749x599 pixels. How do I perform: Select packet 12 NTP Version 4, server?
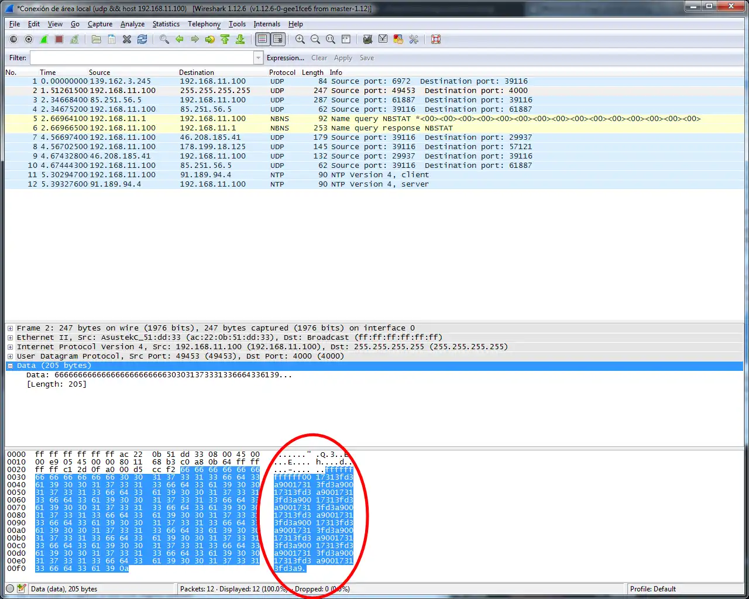click(x=374, y=184)
